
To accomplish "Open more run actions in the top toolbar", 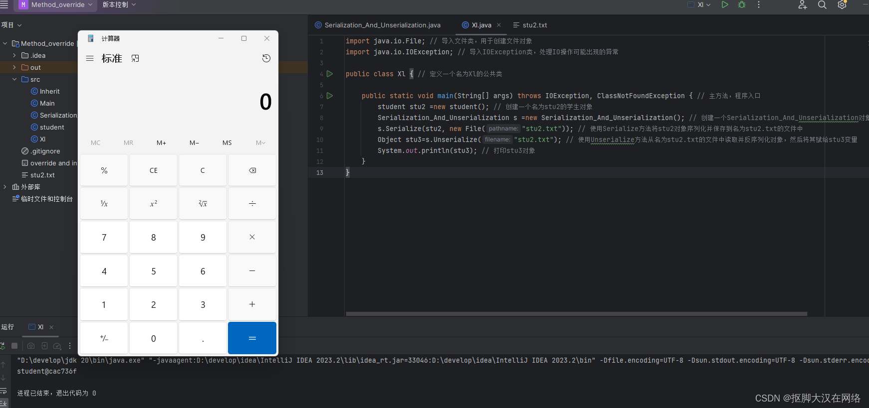I will point(759,4).
